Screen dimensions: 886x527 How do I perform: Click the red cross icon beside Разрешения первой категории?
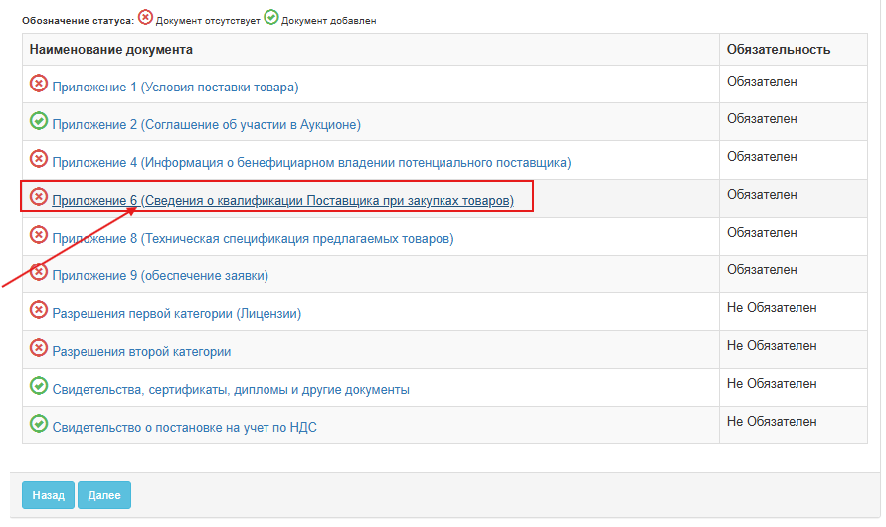pos(39,310)
